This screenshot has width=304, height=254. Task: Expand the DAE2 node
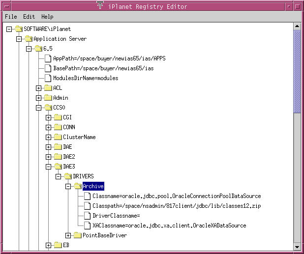49,157
